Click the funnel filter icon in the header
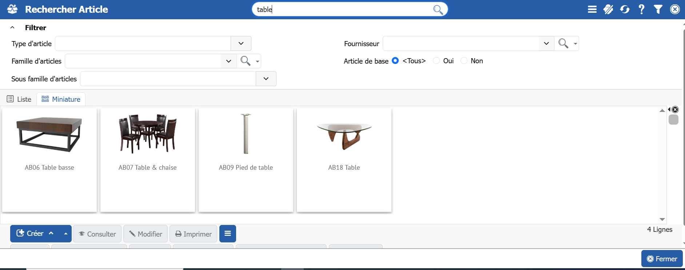685x270 pixels. 658,9
